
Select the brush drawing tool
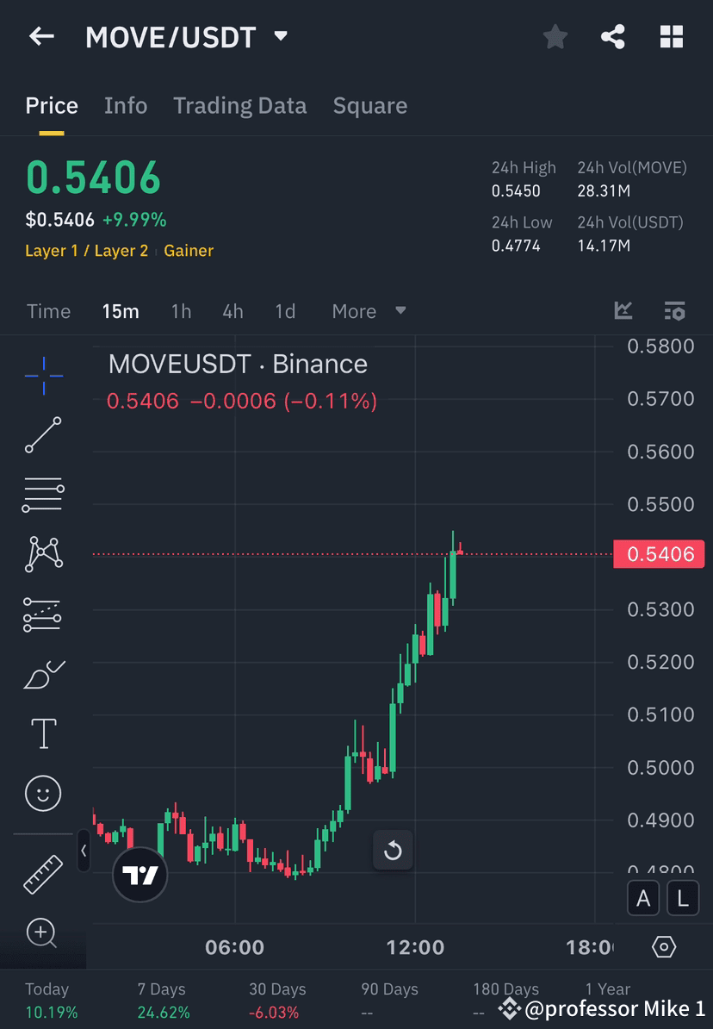[43, 674]
